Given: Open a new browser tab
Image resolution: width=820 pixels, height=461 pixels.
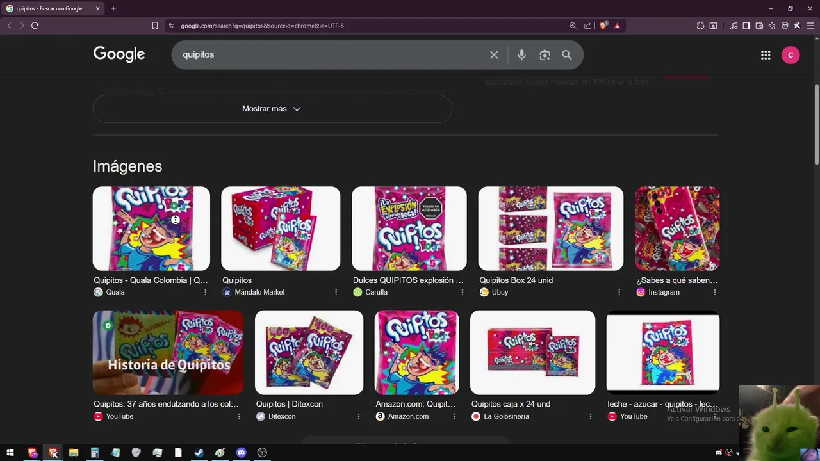Looking at the screenshot, I should 113,8.
